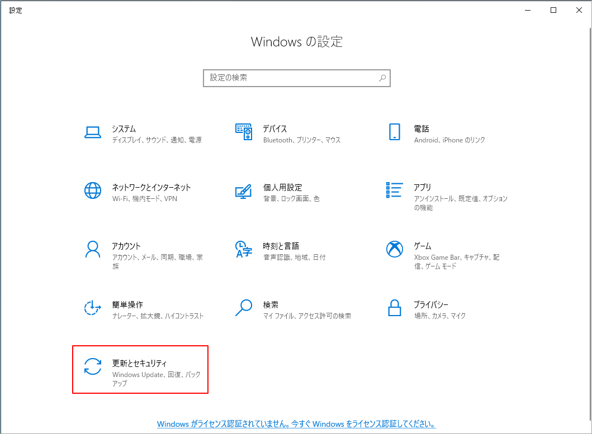Click ナレーター、拡大鏡、ハイコントラスト description

158,316
